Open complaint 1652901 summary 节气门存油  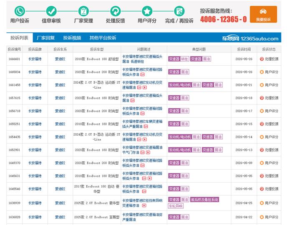coord(142,150)
